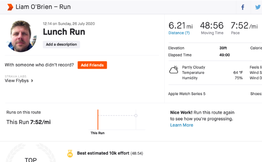Click Add a description button
Screen dimensions: 262x162
pyautogui.click(x=61, y=44)
